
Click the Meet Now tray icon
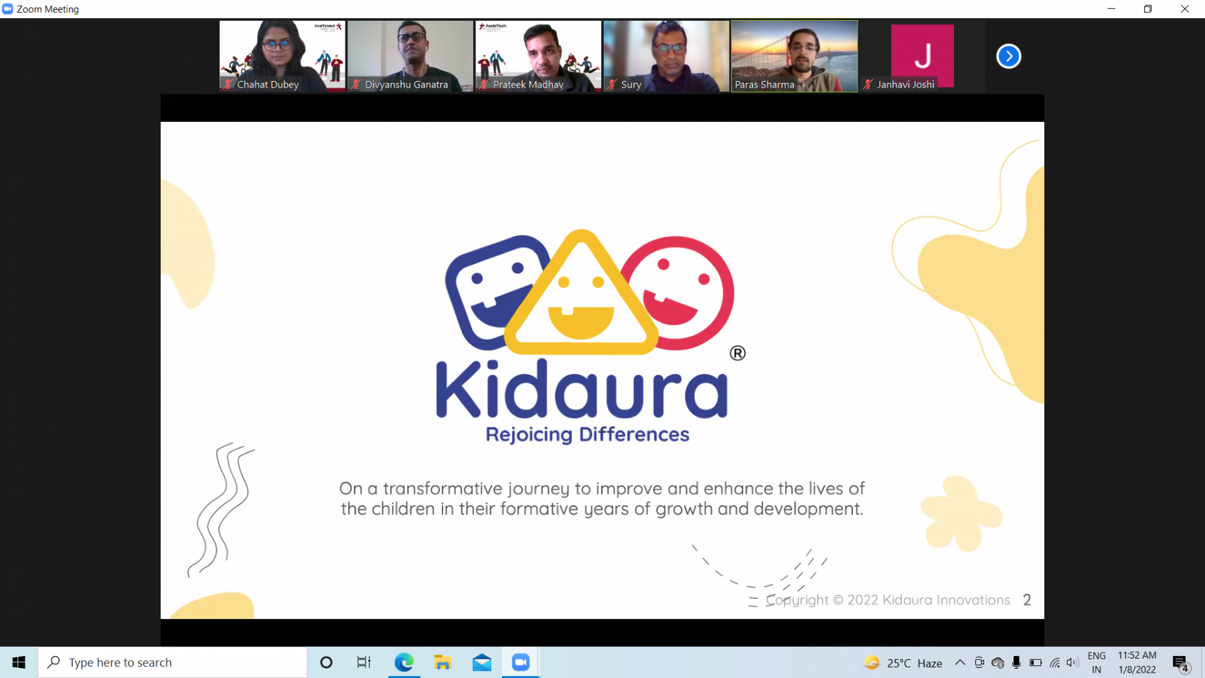tap(979, 663)
